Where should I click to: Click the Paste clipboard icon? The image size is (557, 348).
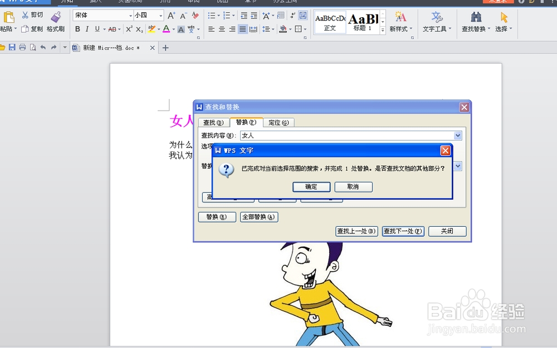8,17
